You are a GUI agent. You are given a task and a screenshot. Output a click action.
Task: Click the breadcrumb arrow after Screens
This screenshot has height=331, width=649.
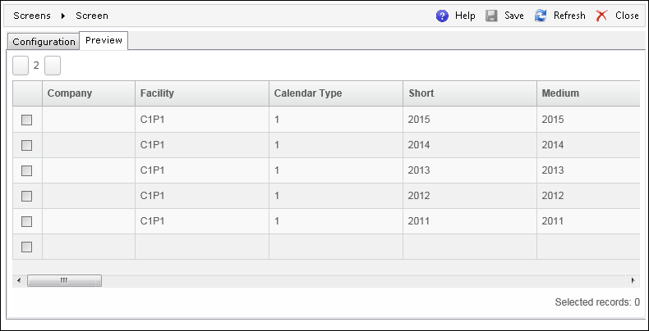[x=63, y=16]
